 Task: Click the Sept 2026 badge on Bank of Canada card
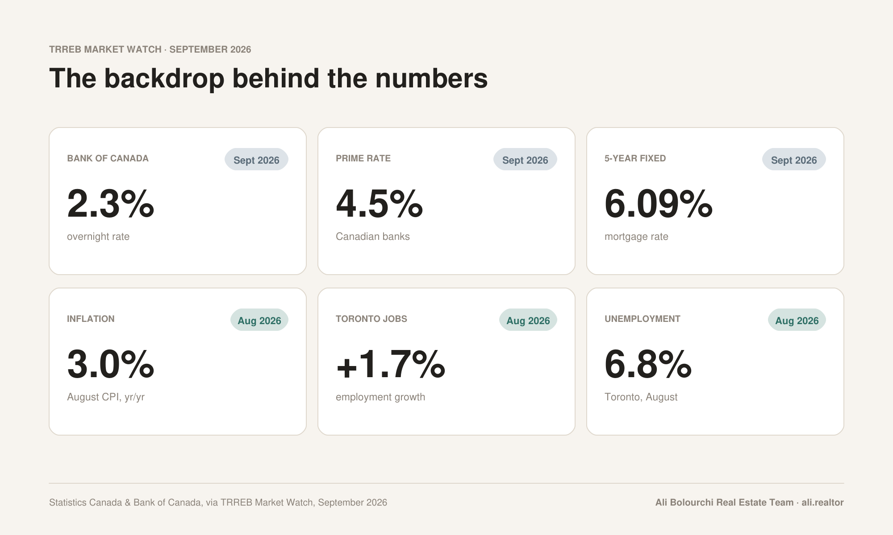pyautogui.click(x=256, y=159)
